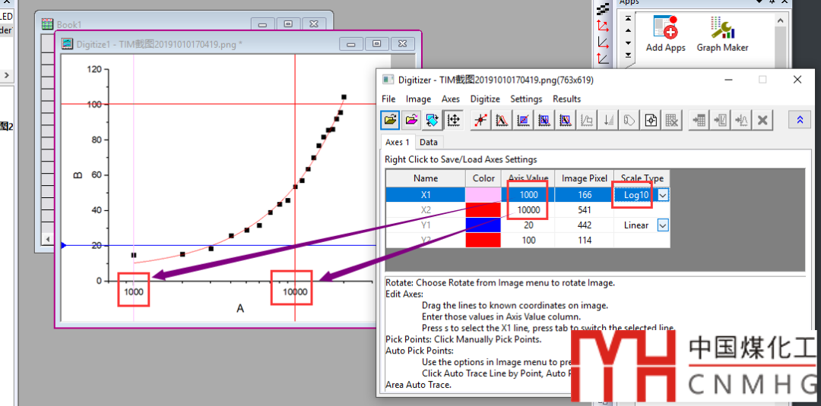Launch the Graph Maker app
Screen dimensions: 821x406
(722, 34)
